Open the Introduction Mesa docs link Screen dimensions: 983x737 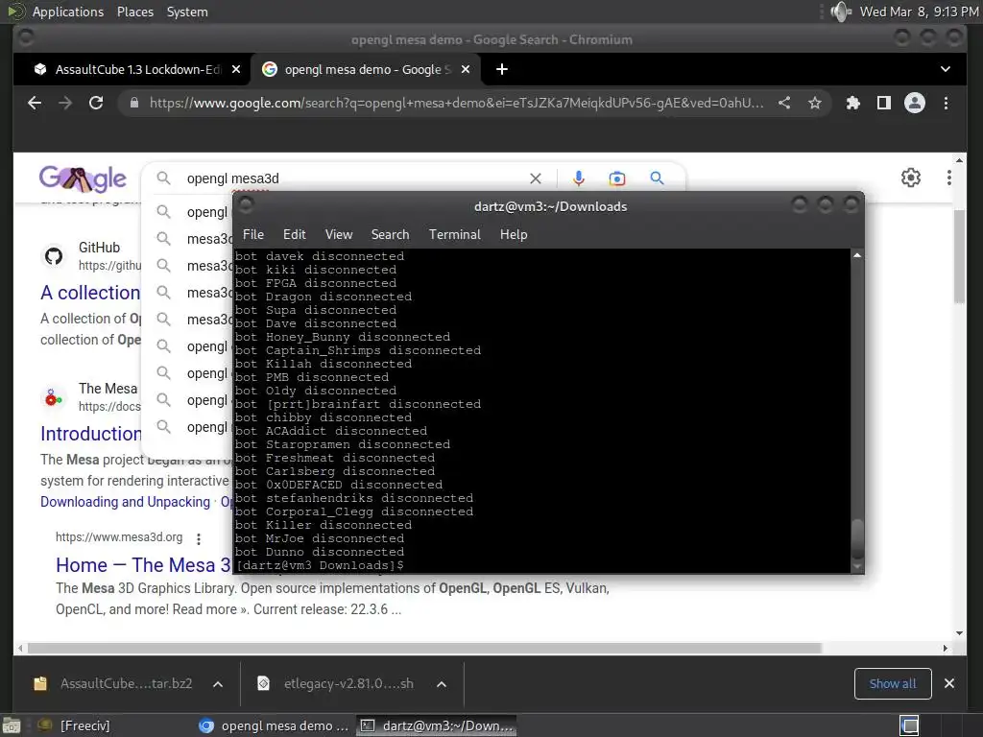point(91,434)
